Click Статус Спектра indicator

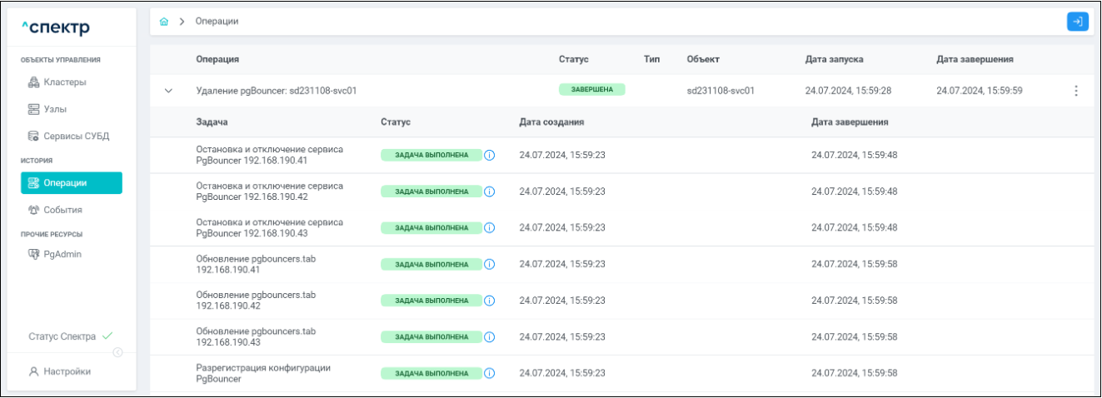[x=70, y=336]
